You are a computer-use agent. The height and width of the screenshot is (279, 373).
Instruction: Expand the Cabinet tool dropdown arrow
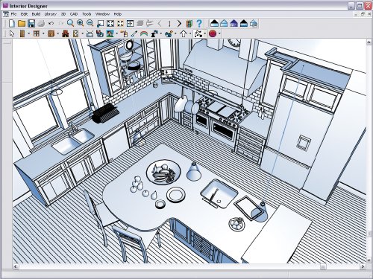tap(58, 33)
